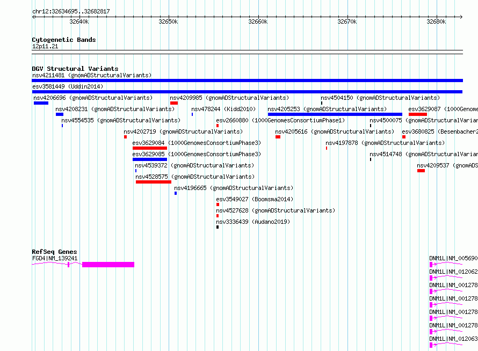The image size is (478, 351).
Task: Click the nsv4205253 long blue bar
Action: 335,114
